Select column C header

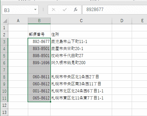pos(81,21)
